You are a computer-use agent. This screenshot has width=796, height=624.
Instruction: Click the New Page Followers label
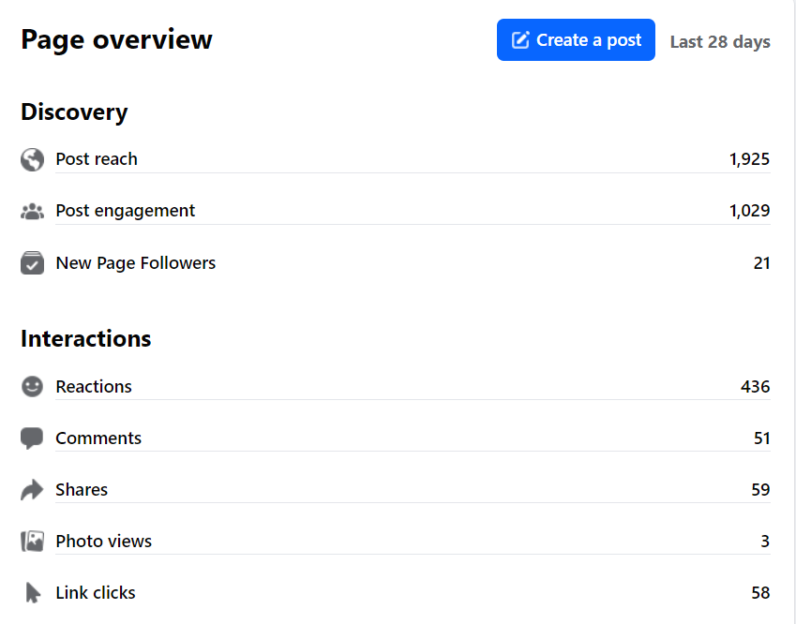pos(136,263)
